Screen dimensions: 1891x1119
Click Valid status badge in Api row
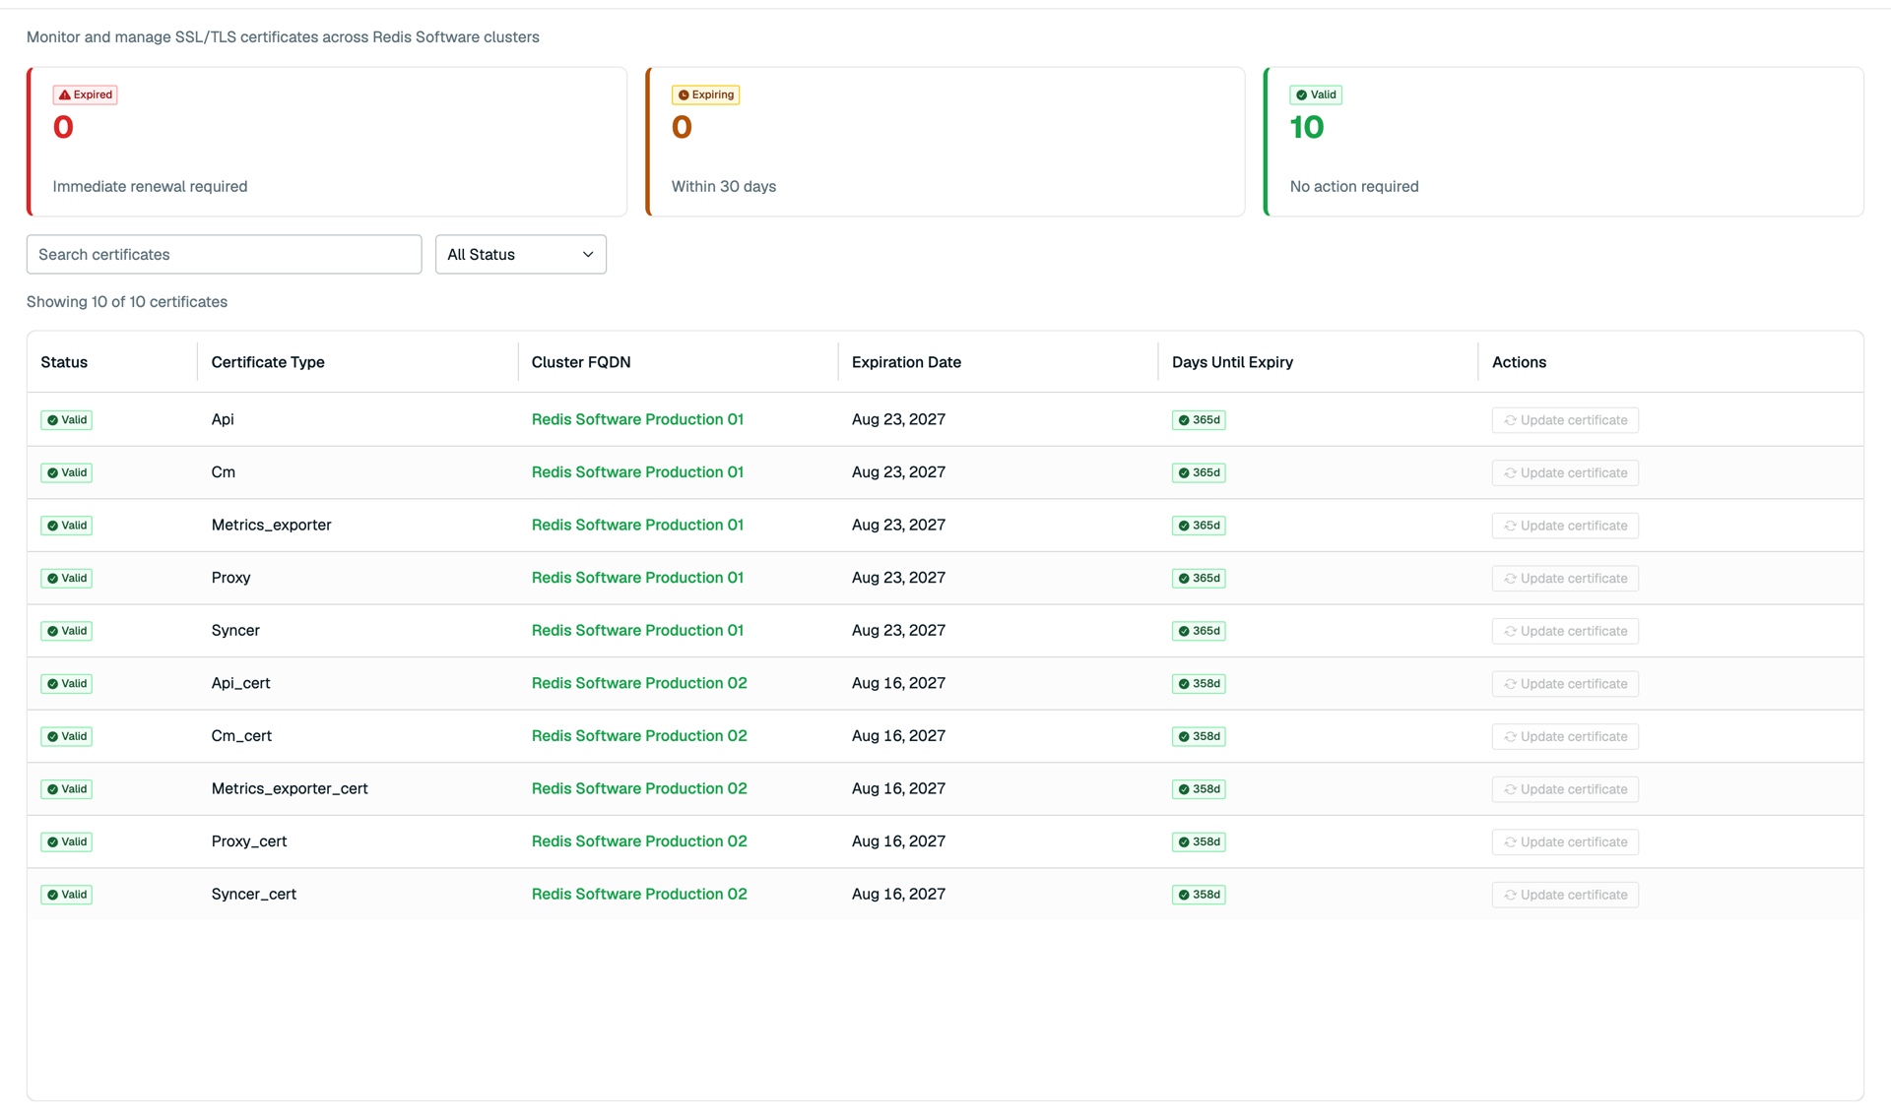67,420
